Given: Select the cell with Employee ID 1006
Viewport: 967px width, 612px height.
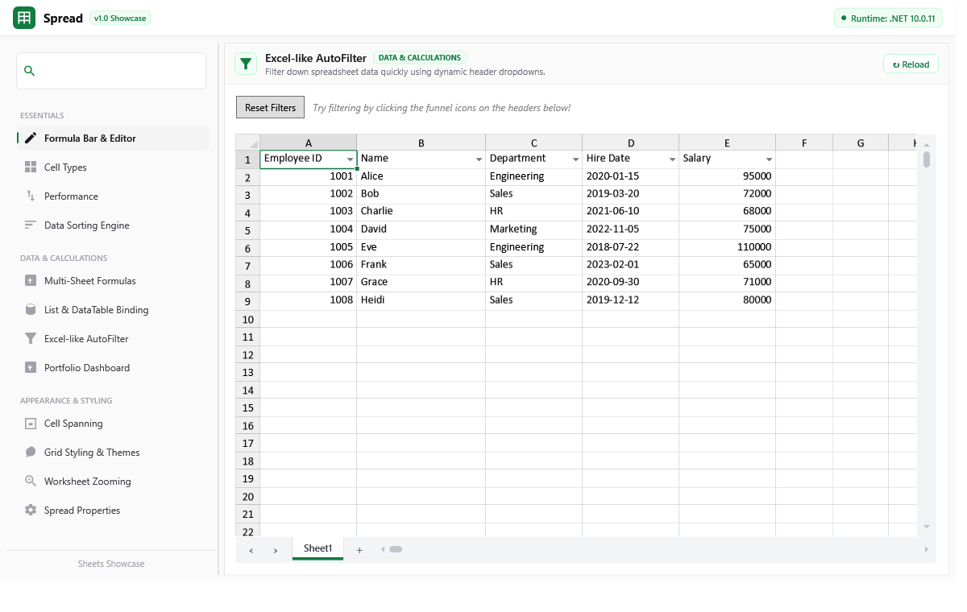Looking at the screenshot, I should [309, 265].
